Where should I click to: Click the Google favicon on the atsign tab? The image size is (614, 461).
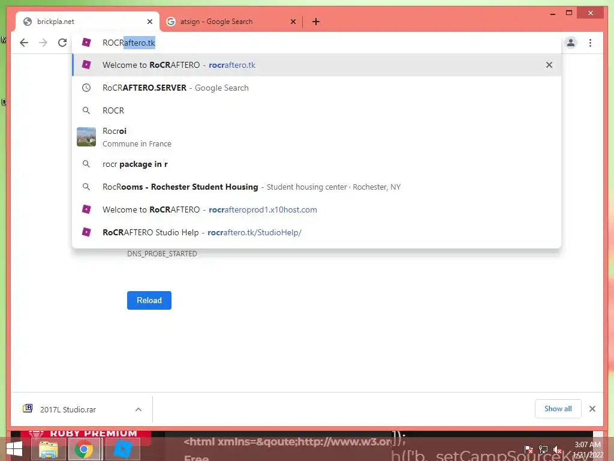(171, 22)
